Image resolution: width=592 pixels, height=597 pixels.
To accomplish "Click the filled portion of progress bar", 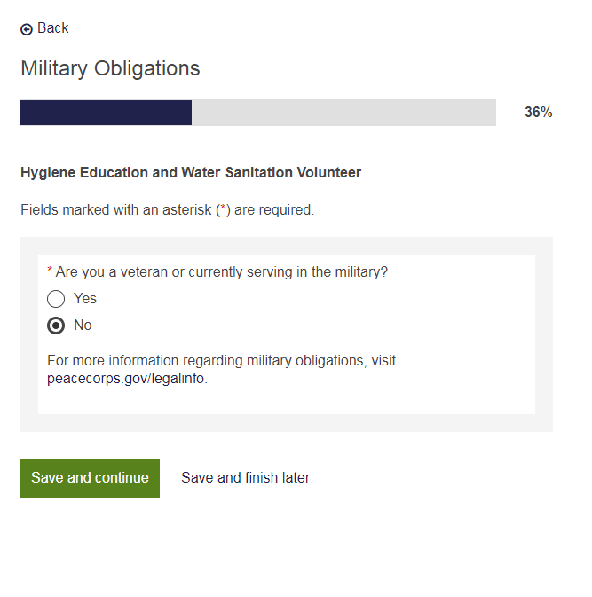I will click(106, 113).
